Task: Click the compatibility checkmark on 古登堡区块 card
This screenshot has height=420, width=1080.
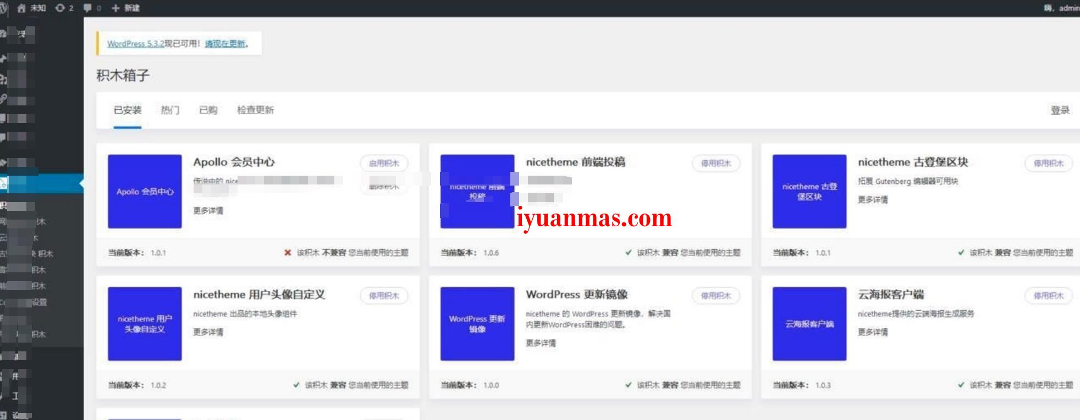Action: 961,253
